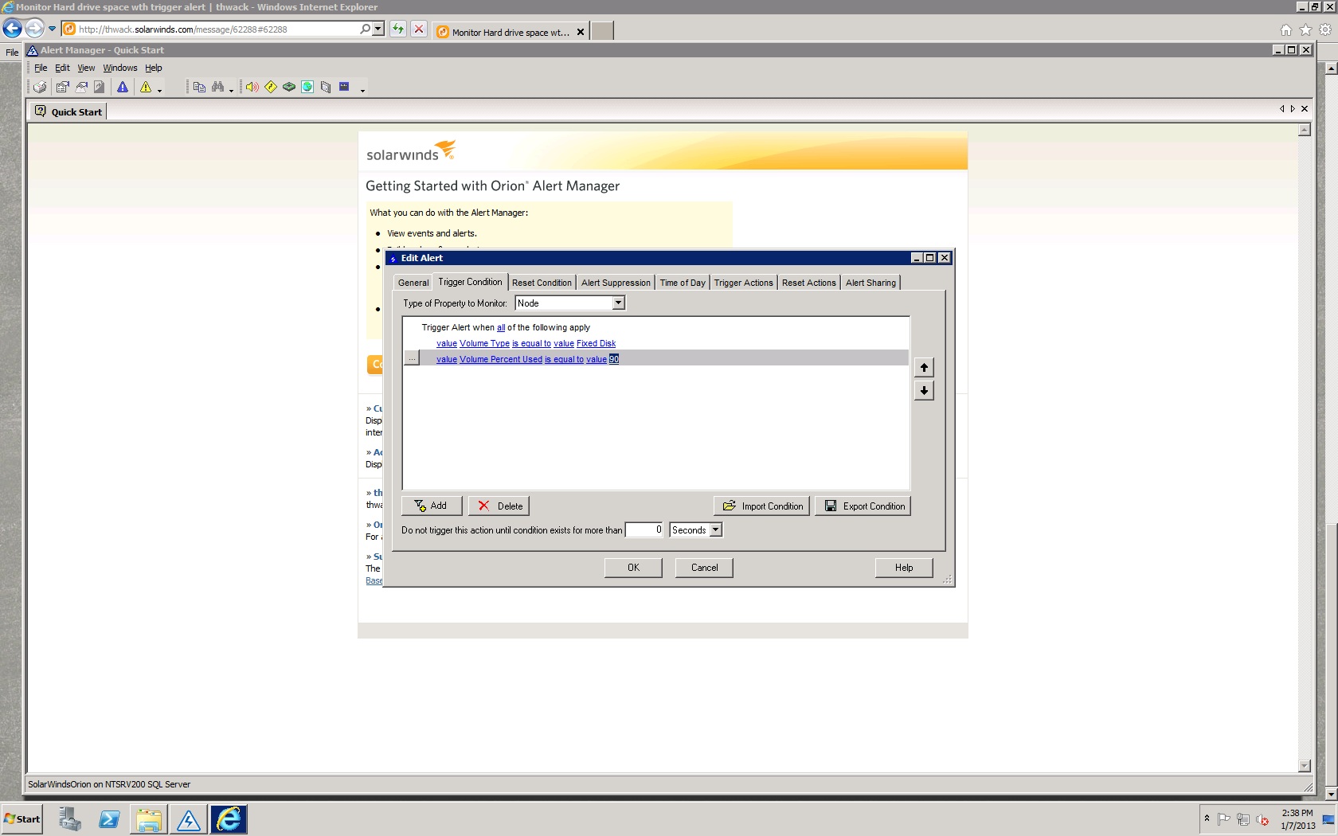Open the Alert Manager View menu
Image resolution: width=1338 pixels, height=836 pixels.
click(x=86, y=68)
